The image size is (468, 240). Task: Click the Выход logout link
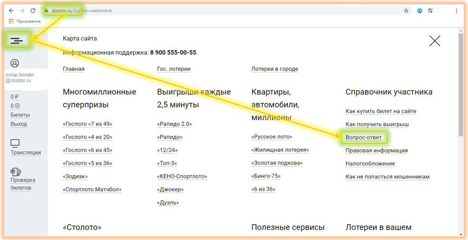(19, 124)
